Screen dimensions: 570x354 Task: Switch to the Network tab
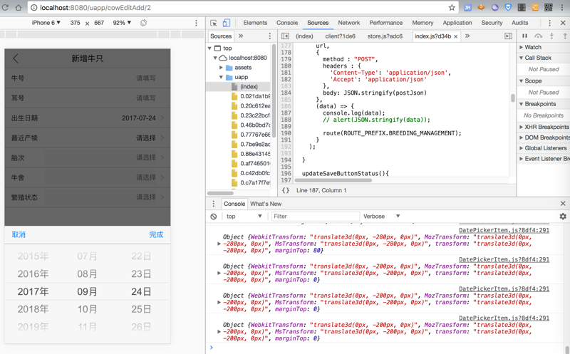coord(348,23)
